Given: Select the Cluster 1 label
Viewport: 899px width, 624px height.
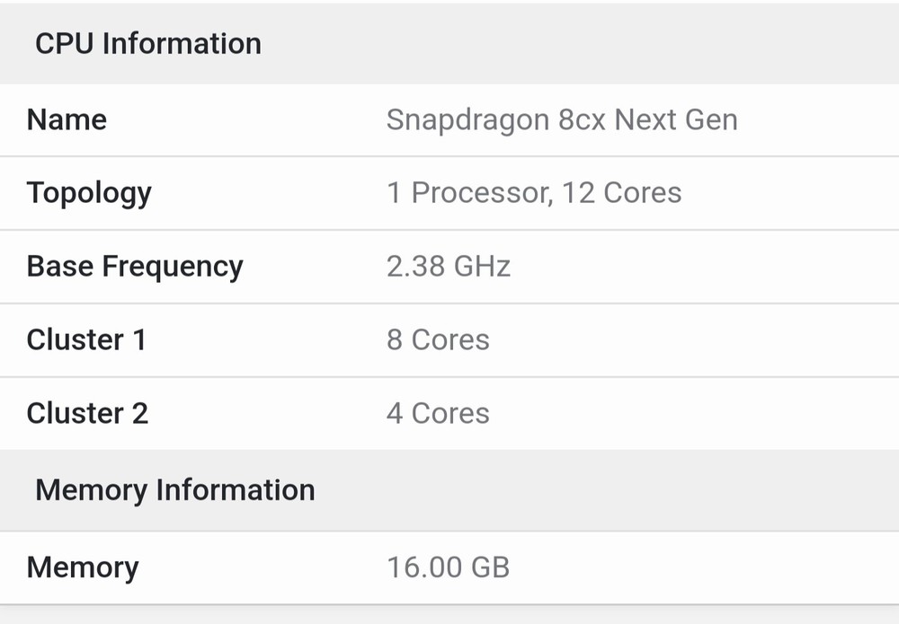Looking at the screenshot, I should tap(86, 340).
